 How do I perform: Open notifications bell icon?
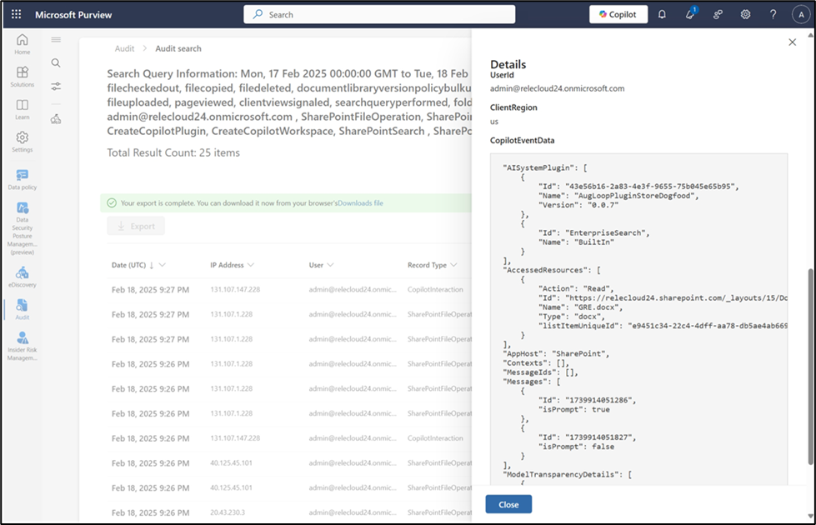point(662,14)
